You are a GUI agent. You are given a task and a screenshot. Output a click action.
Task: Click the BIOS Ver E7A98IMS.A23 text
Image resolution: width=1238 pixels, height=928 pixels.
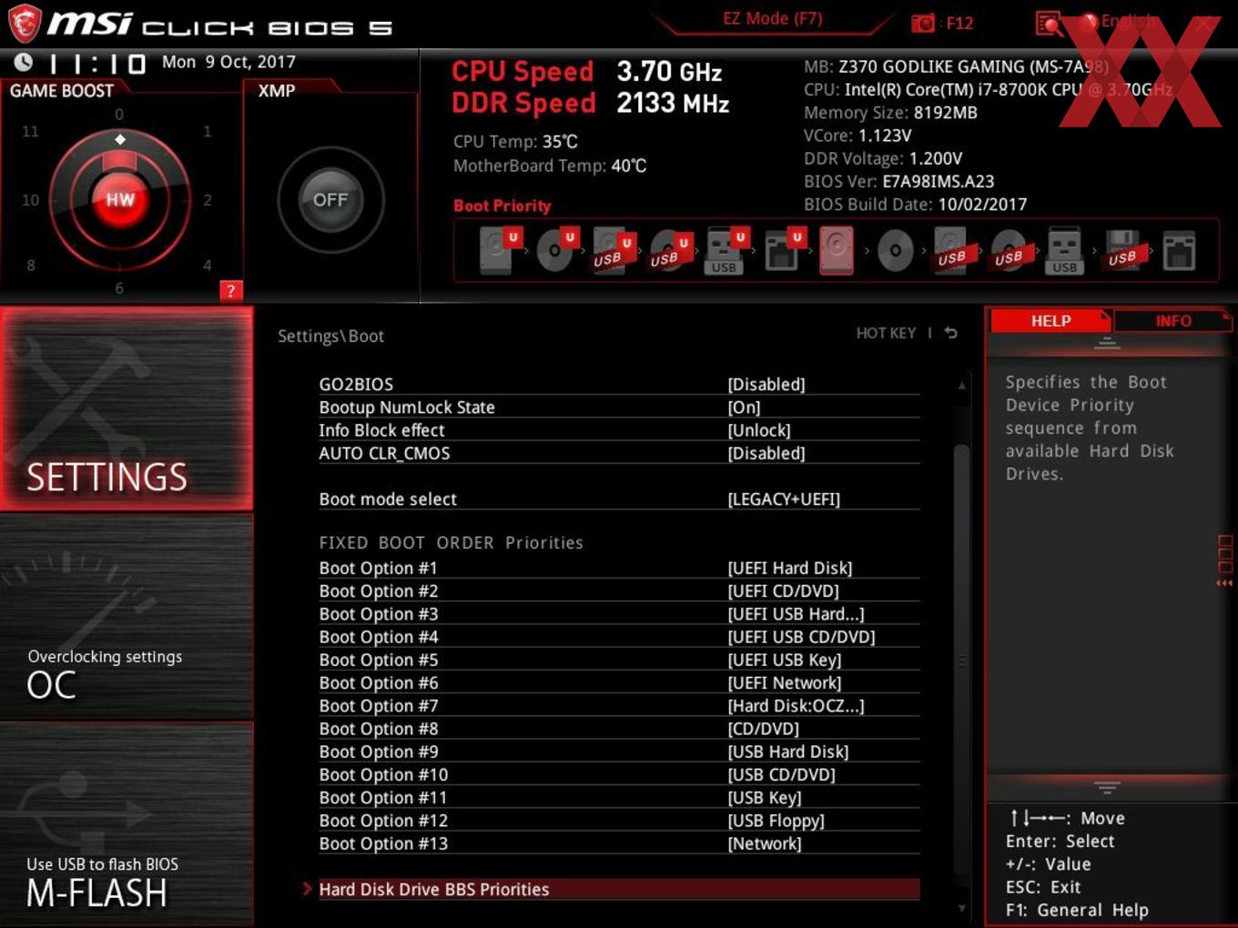pos(898,181)
